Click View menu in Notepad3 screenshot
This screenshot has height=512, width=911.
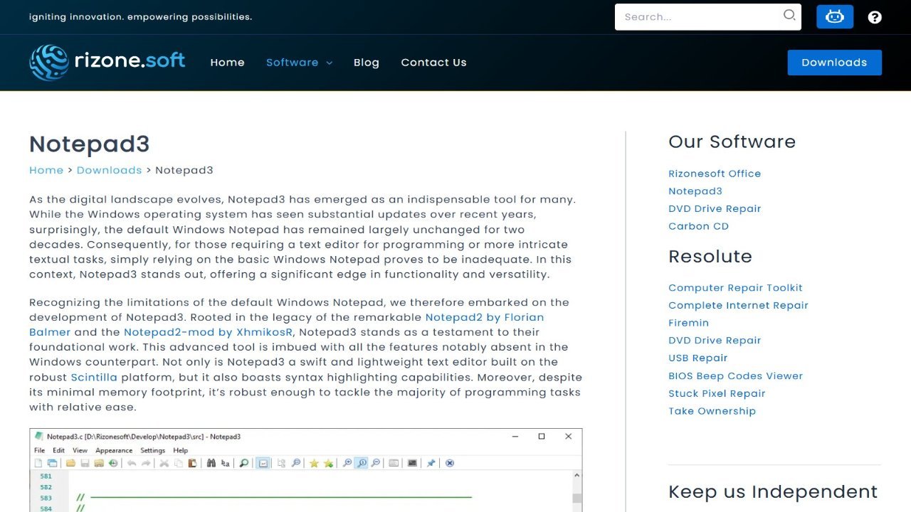(80, 450)
